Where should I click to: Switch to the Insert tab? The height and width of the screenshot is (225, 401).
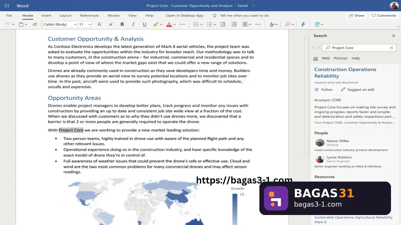tap(46, 15)
